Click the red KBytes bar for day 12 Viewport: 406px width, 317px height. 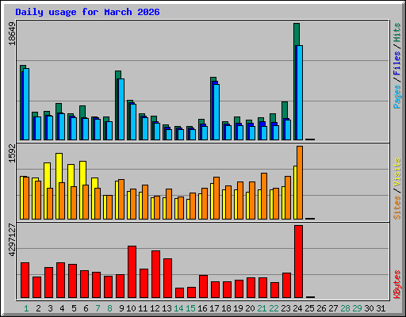tap(155, 274)
